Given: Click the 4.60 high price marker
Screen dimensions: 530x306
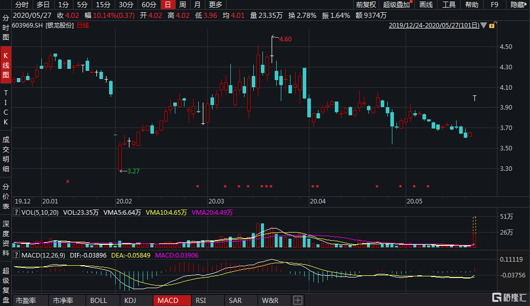Looking at the screenshot, I should point(285,39).
